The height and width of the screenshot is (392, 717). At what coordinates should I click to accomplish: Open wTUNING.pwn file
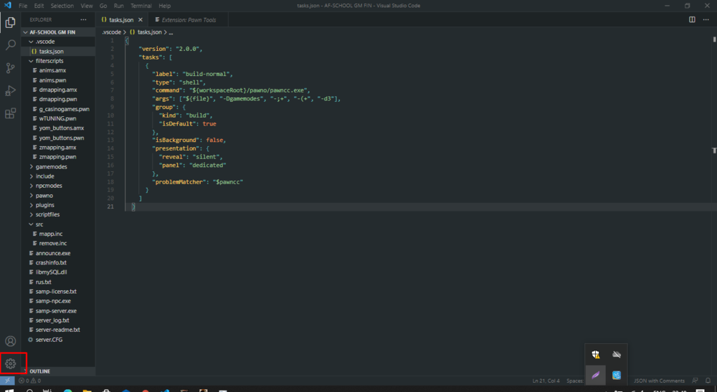pyautogui.click(x=58, y=118)
